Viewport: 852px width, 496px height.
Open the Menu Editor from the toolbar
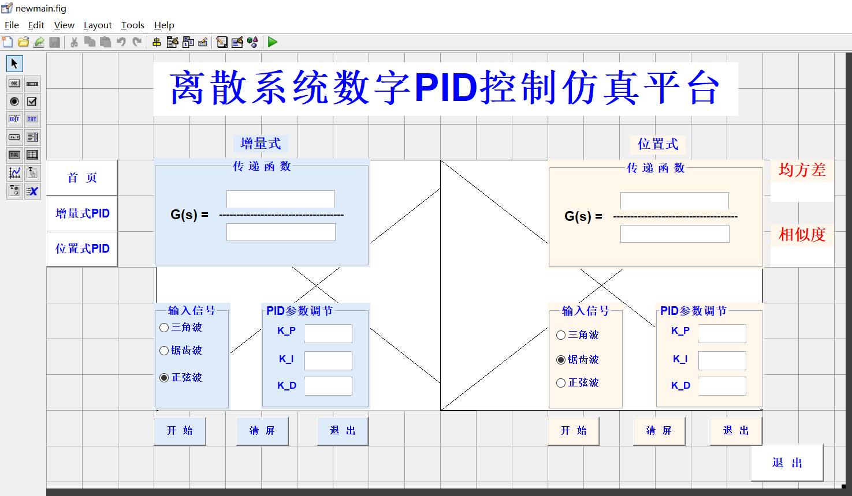tap(172, 42)
